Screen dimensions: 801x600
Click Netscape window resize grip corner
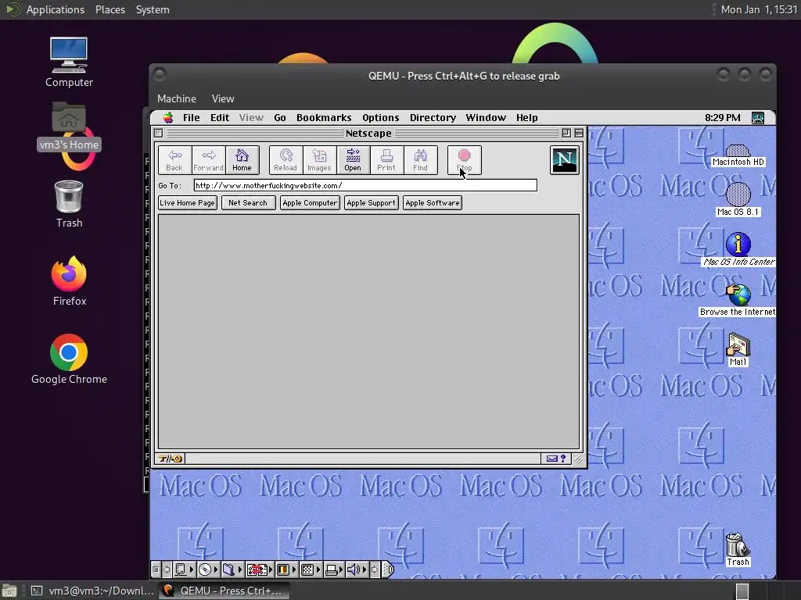[x=578, y=459]
